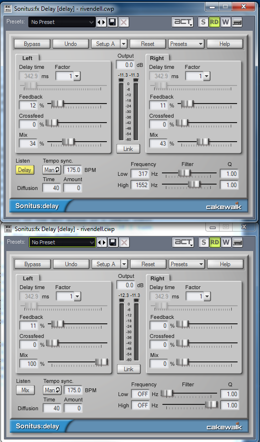Select the Left tab in bottom window

pos(28,278)
